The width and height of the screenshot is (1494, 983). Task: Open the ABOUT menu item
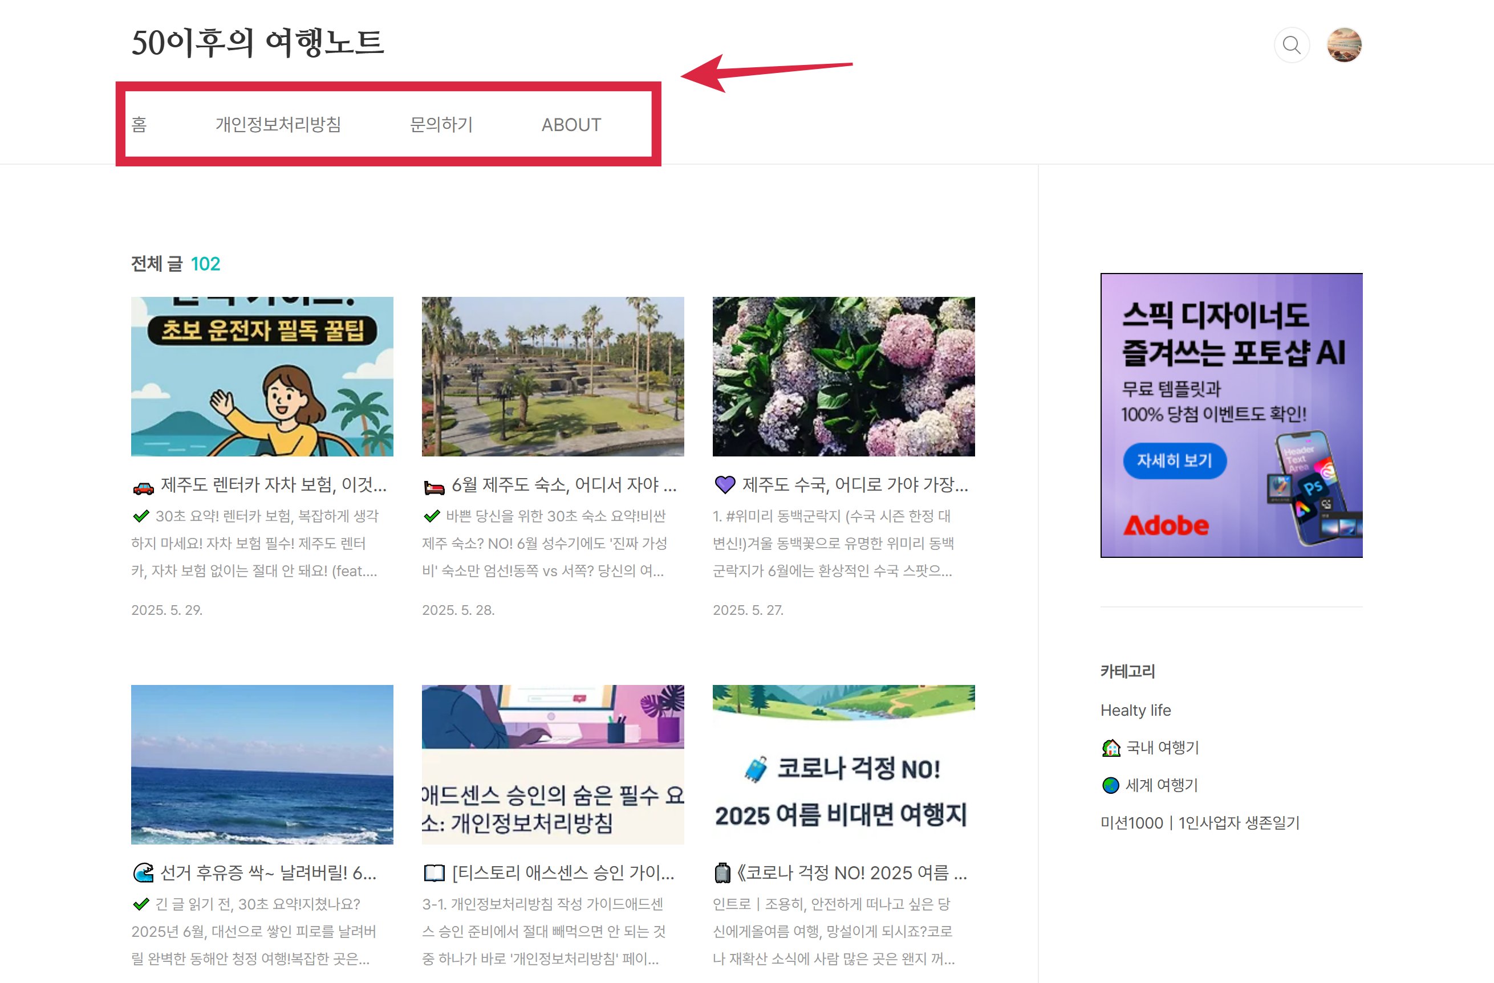tap(571, 125)
